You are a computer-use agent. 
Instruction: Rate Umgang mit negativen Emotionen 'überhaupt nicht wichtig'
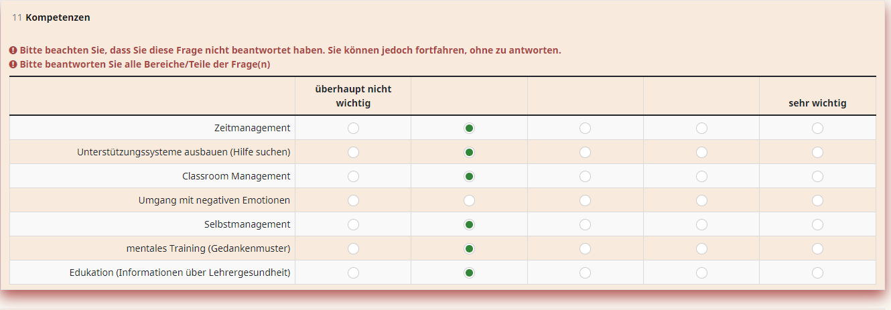tap(353, 200)
